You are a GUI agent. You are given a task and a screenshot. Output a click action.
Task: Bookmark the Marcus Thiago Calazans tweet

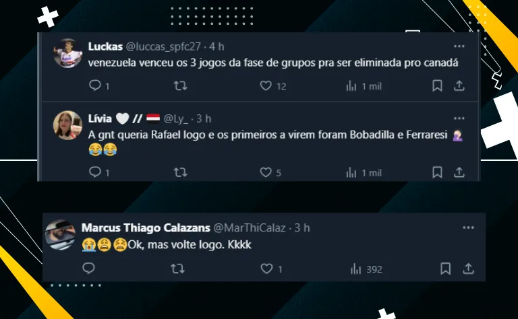(x=445, y=269)
